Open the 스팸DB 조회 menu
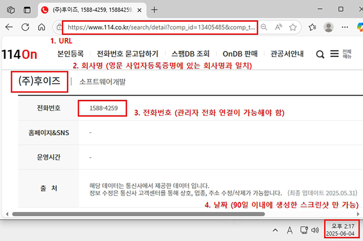This screenshot has height=241, width=363. tap(190, 54)
